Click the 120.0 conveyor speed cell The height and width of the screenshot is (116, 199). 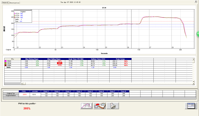click(x=35, y=95)
